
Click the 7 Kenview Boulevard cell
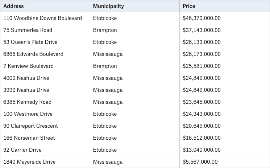pos(45,66)
